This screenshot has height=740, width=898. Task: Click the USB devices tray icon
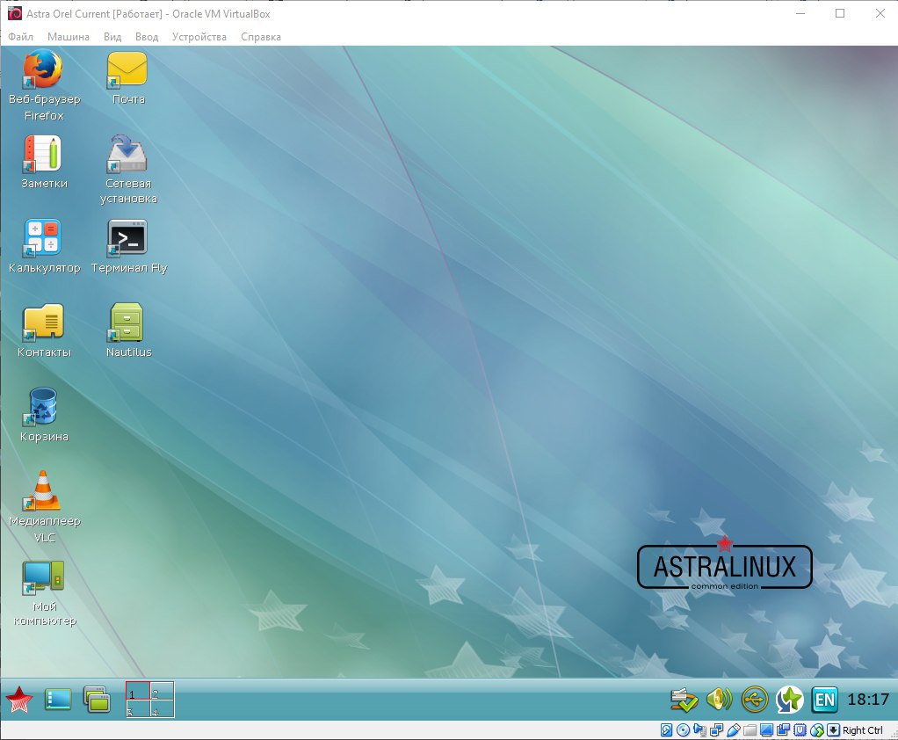755,700
